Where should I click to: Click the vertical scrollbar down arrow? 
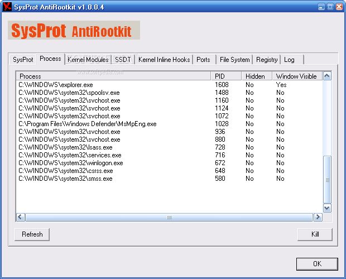coord(327,208)
